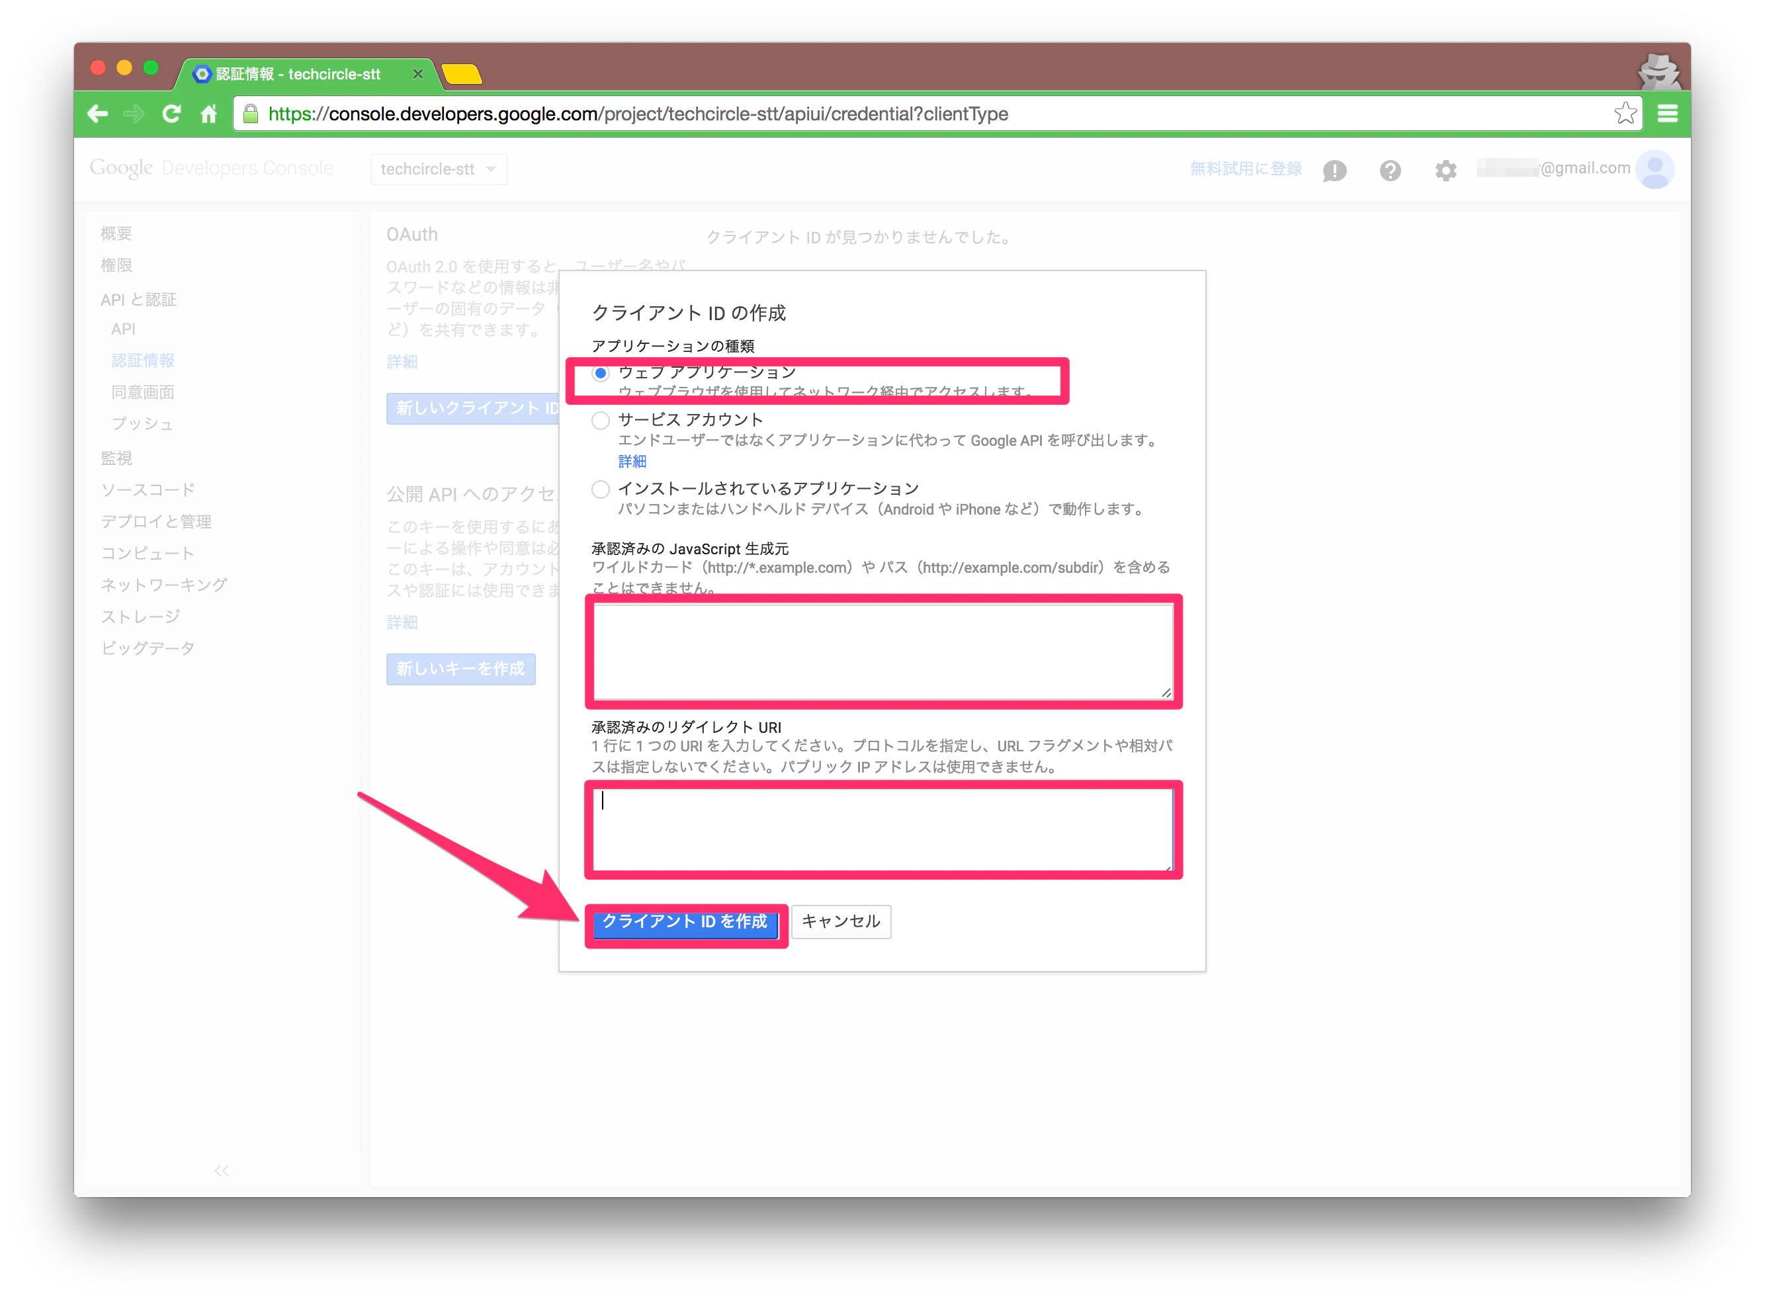
Task: Open 権限 in the sidebar
Action: 116,266
